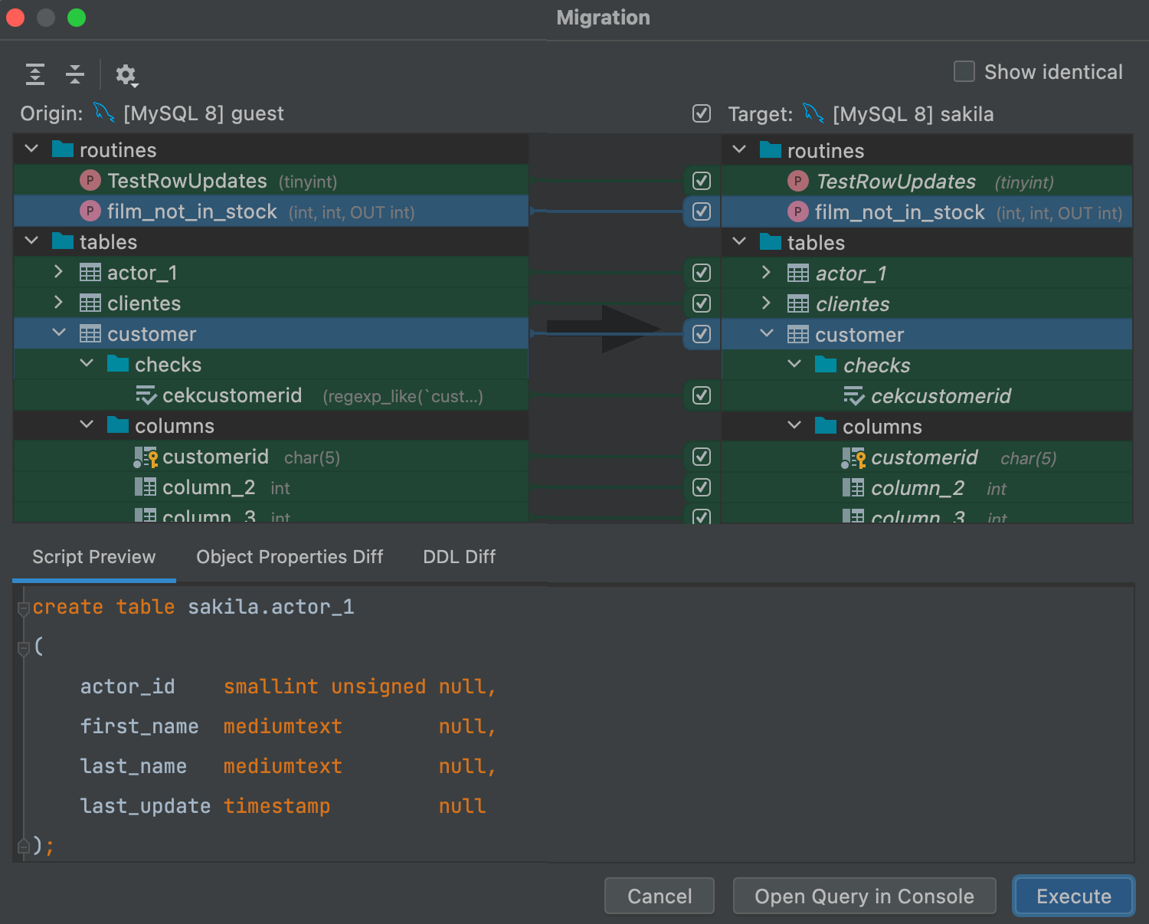Click the customerid key column icon in Target
Viewport: 1149px width, 924px height.
pos(853,457)
